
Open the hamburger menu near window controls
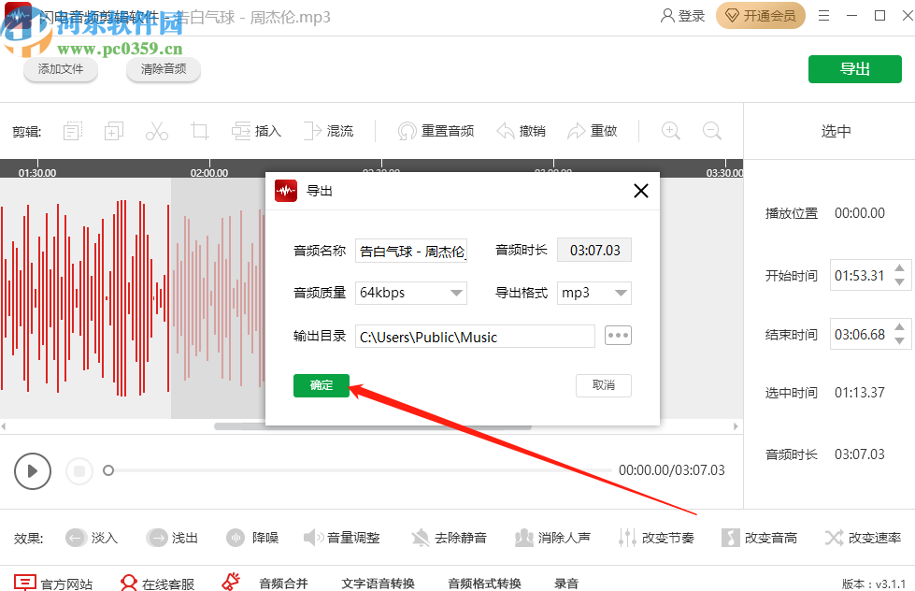click(823, 16)
